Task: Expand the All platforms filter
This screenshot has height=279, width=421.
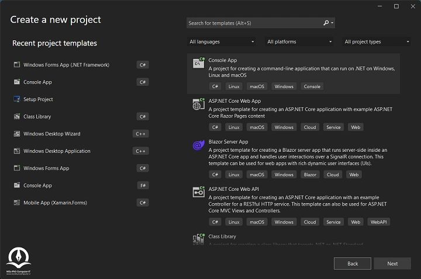Action: point(299,42)
